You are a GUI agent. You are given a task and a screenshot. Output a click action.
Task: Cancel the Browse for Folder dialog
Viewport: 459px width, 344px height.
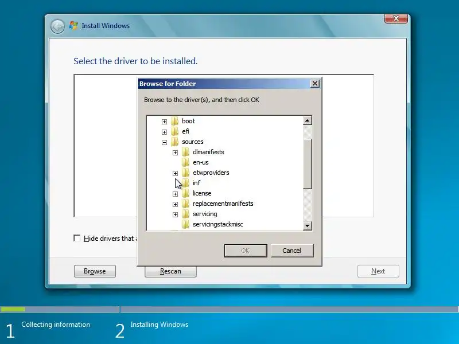pos(292,251)
